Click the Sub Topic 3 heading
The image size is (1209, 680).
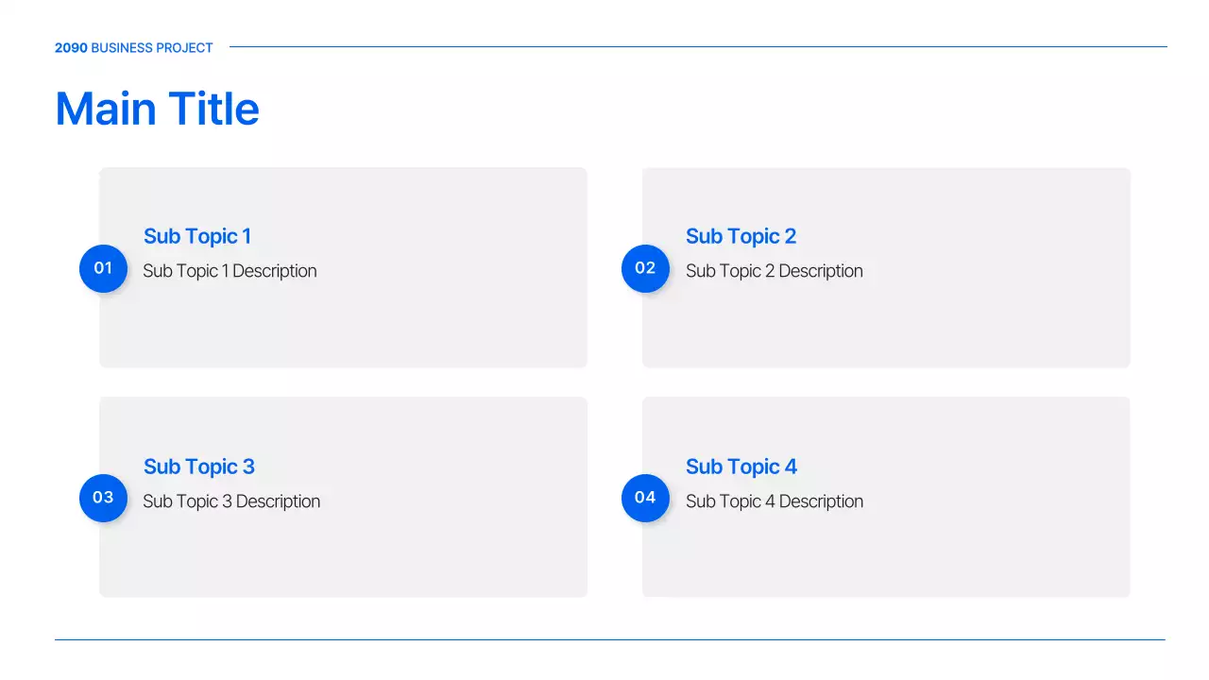coord(199,467)
